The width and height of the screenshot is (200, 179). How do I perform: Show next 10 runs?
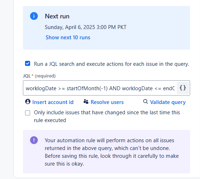coord(68,37)
